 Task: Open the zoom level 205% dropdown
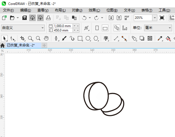[x=155, y=18]
